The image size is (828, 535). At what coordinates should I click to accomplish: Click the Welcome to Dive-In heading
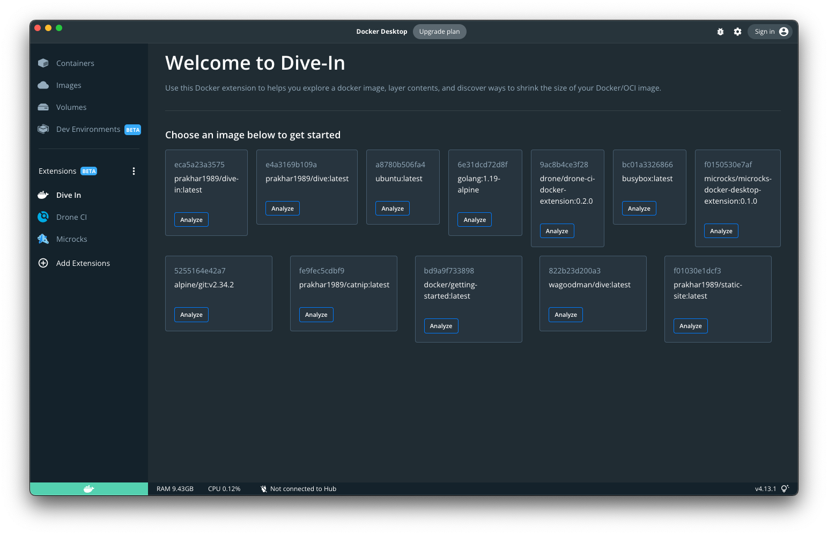[255, 63]
